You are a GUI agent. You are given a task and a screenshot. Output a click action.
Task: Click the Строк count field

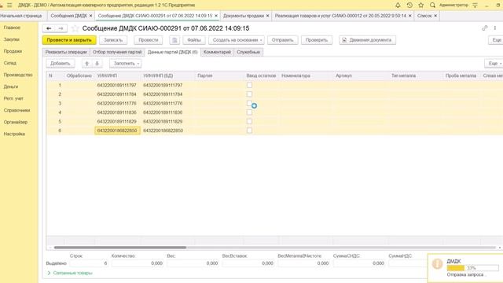click(x=89, y=263)
